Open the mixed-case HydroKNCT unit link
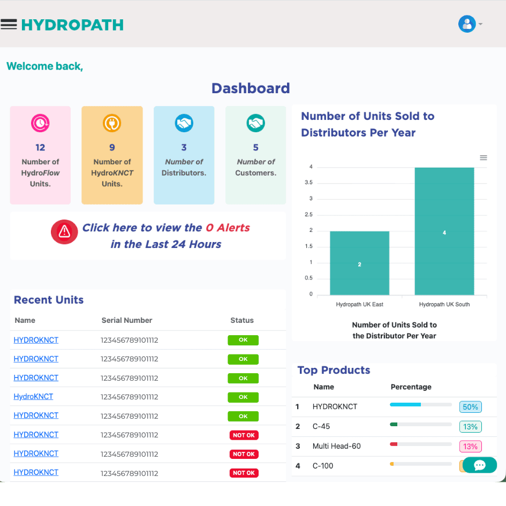506x506 pixels. [x=33, y=397]
